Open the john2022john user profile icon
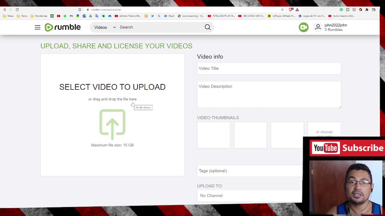The height and width of the screenshot is (216, 385). pyautogui.click(x=318, y=27)
